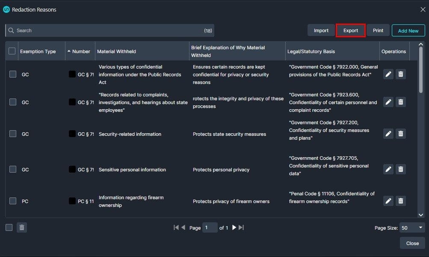This screenshot has width=429, height=257.
Task: Delete the Sensitive personal information row
Action: click(401, 169)
